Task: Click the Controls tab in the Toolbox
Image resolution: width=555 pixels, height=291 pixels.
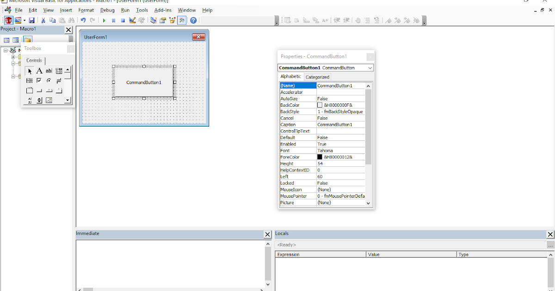Action: tap(35, 60)
